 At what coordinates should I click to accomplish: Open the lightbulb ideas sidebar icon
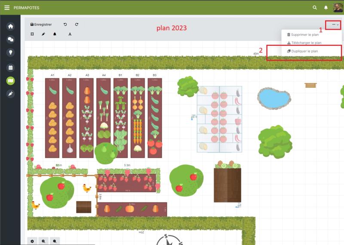coord(11,53)
